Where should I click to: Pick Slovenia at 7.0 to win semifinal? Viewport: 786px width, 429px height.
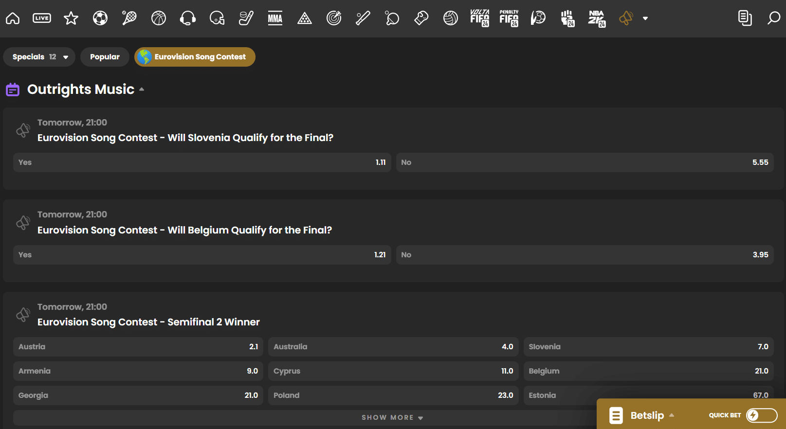coord(649,347)
